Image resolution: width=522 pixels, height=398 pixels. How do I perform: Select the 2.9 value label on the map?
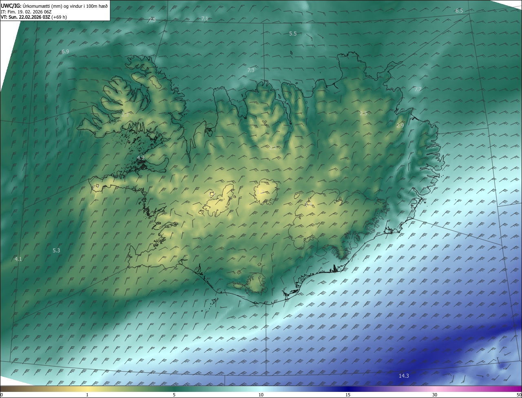[x=400, y=125]
